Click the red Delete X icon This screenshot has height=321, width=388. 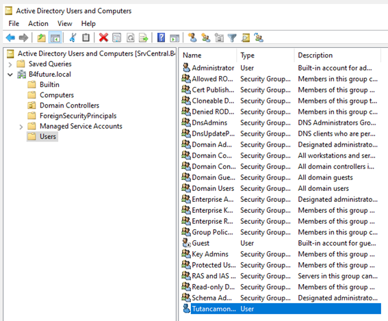[103, 38]
